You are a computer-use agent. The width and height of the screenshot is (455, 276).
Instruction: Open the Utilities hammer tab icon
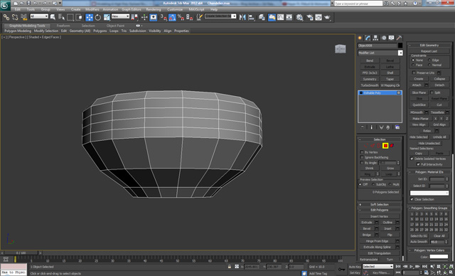[400, 38]
